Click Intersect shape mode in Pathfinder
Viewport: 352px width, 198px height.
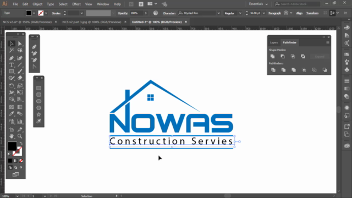pyautogui.click(x=293, y=56)
